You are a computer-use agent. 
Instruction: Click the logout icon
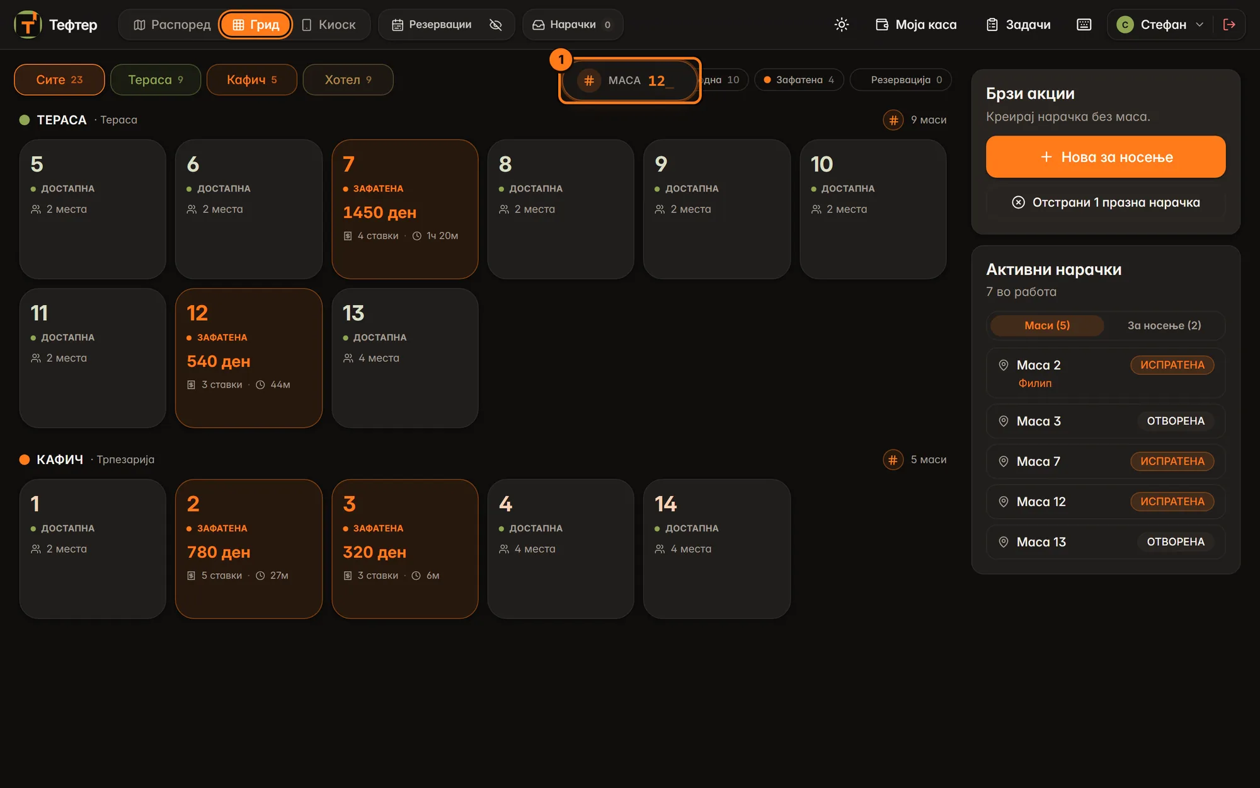click(x=1228, y=25)
